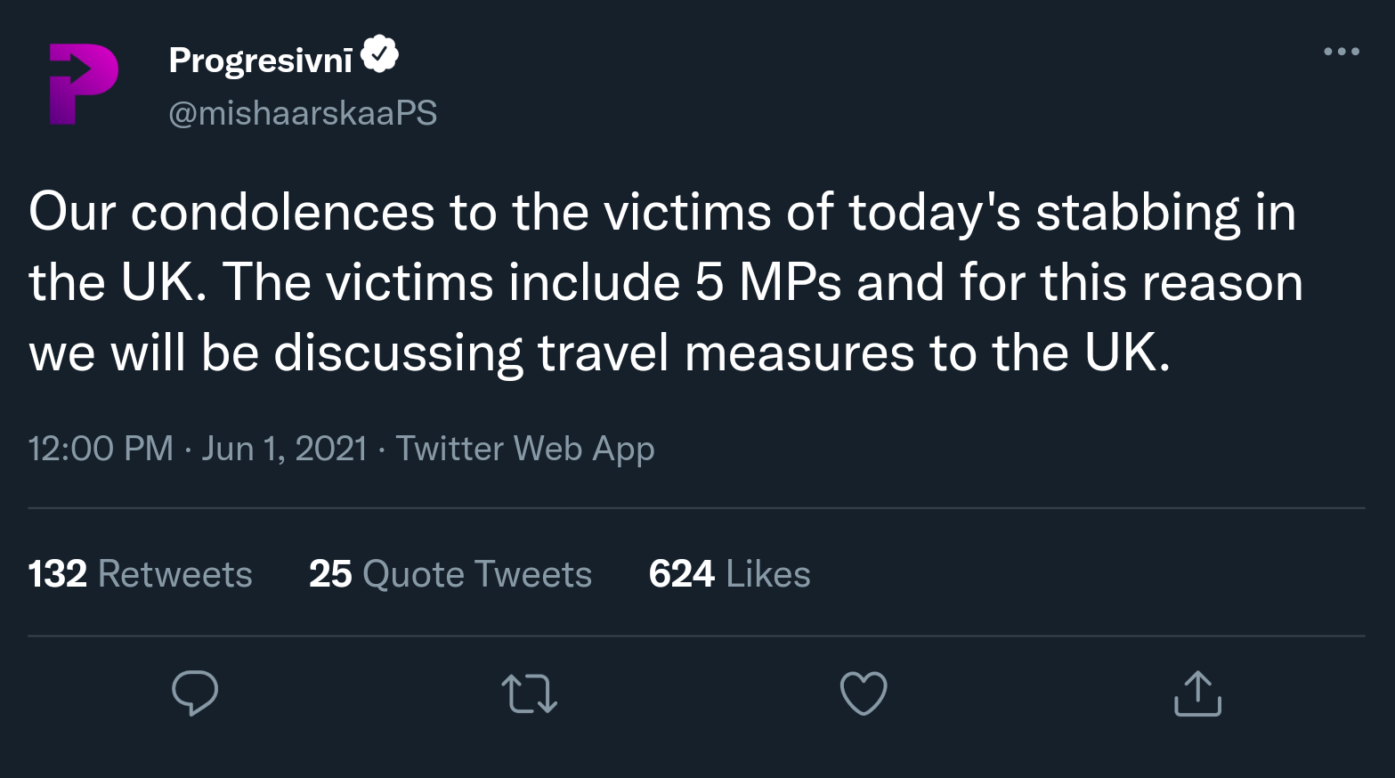
Task: Retweet using the arrows icon
Action: click(x=529, y=693)
